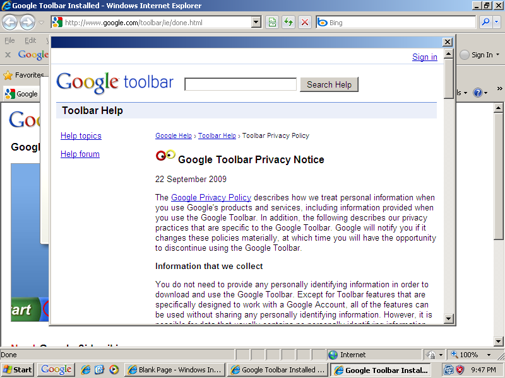Click the Start button
Viewport: 505px width, 378px height.
click(x=18, y=370)
